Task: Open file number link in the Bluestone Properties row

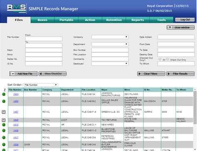Action: tap(16, 130)
